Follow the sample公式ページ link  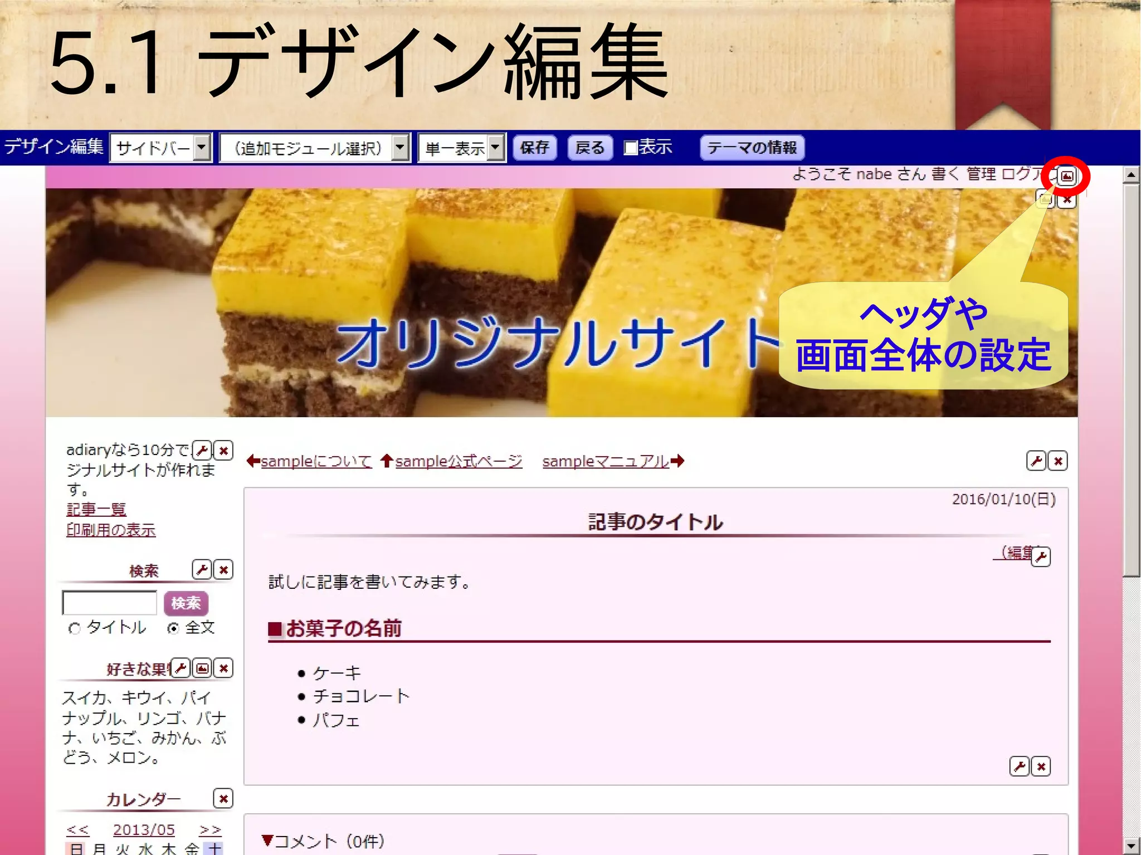[459, 461]
